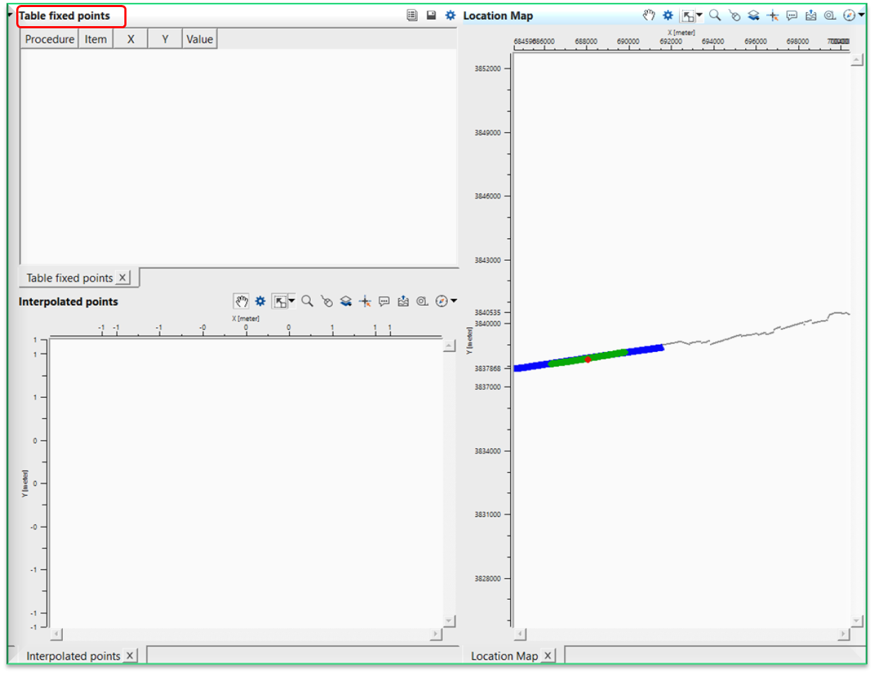
Task: Toggle pan mode in the Interpolated points view
Action: coord(241,301)
